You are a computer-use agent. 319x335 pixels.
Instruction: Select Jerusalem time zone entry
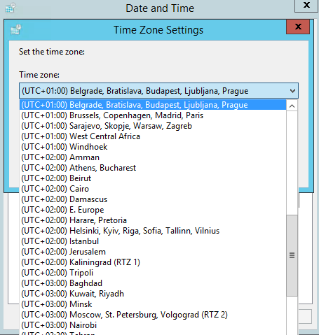153,252
